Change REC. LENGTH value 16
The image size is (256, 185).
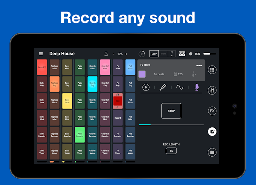[x=171, y=151]
